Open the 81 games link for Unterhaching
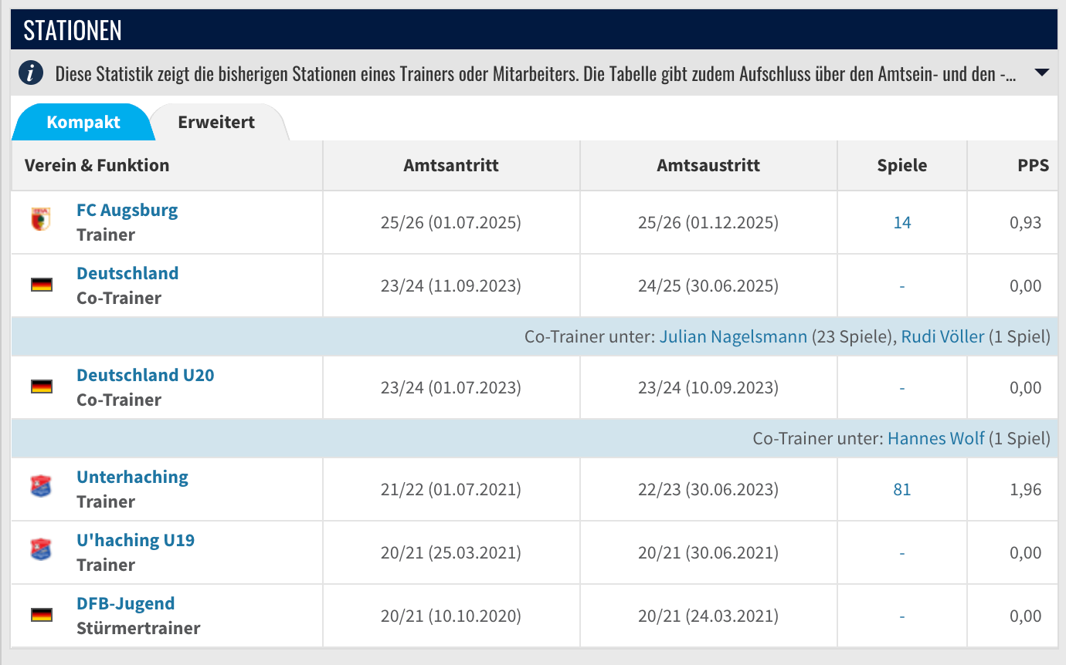Viewport: 1066px width, 665px height. tap(902, 490)
